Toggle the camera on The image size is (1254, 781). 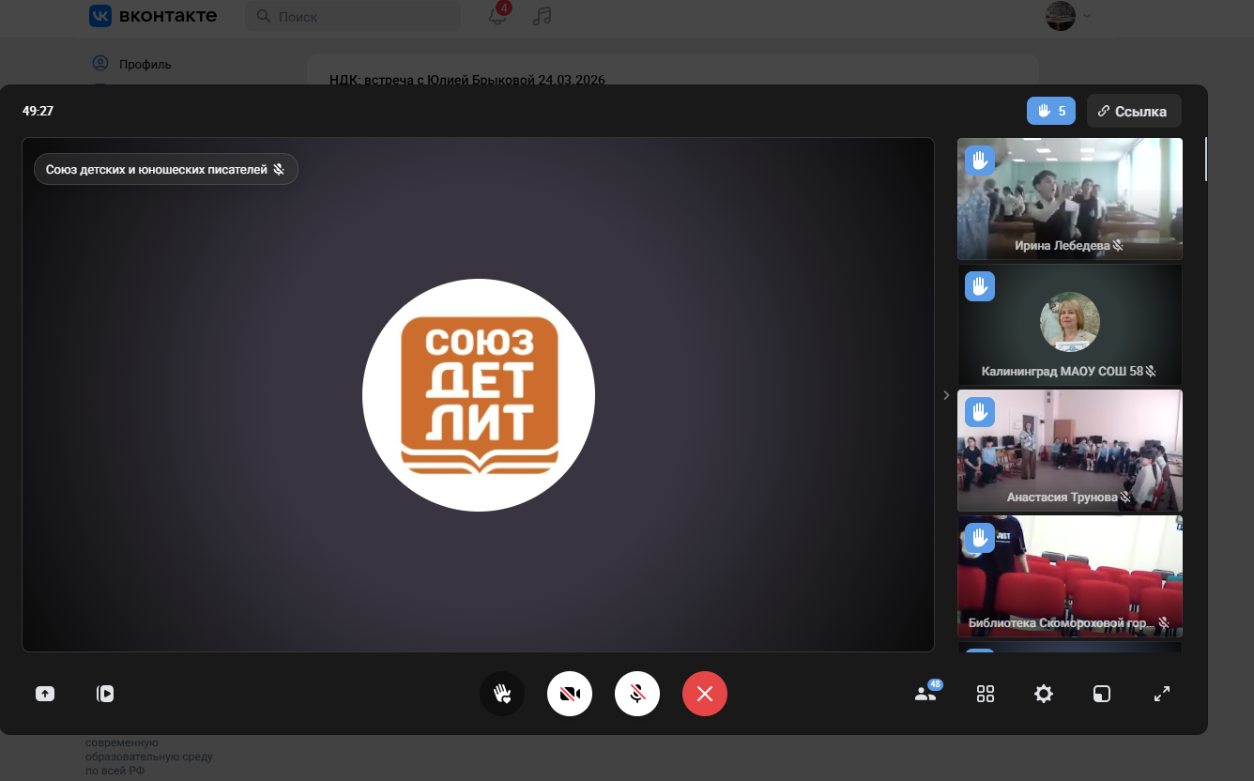point(570,694)
